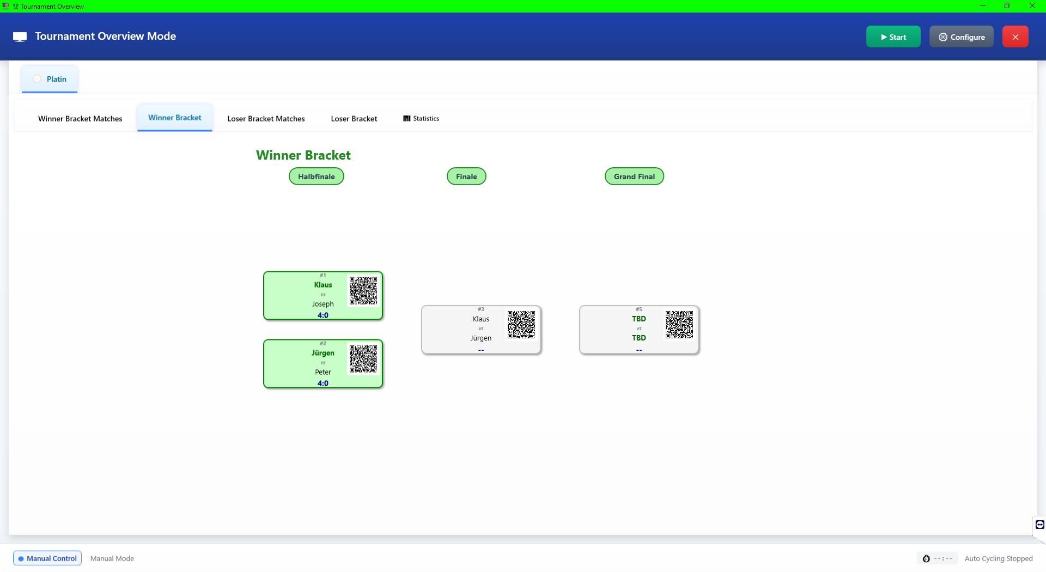Switch to Winner Bracket Matches tab
This screenshot has width=1046, height=572.
point(80,118)
